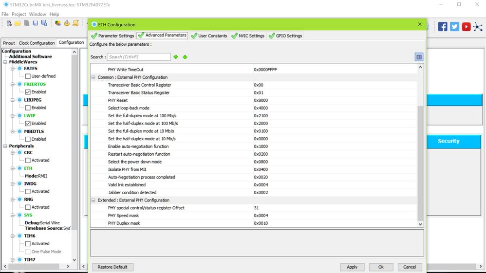Screen dimensions: 486x273
Task: Click the blue gear icon beside CRC
Action: (19, 152)
